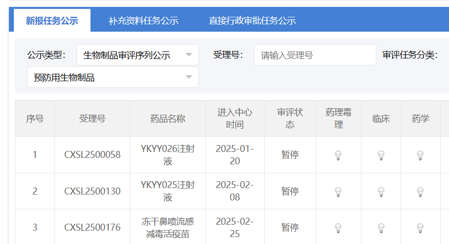Viewport: 449px width, 244px height.
Task: Open the 公示类型 dropdown showing 生物制品审评序列公示
Action: (137, 55)
